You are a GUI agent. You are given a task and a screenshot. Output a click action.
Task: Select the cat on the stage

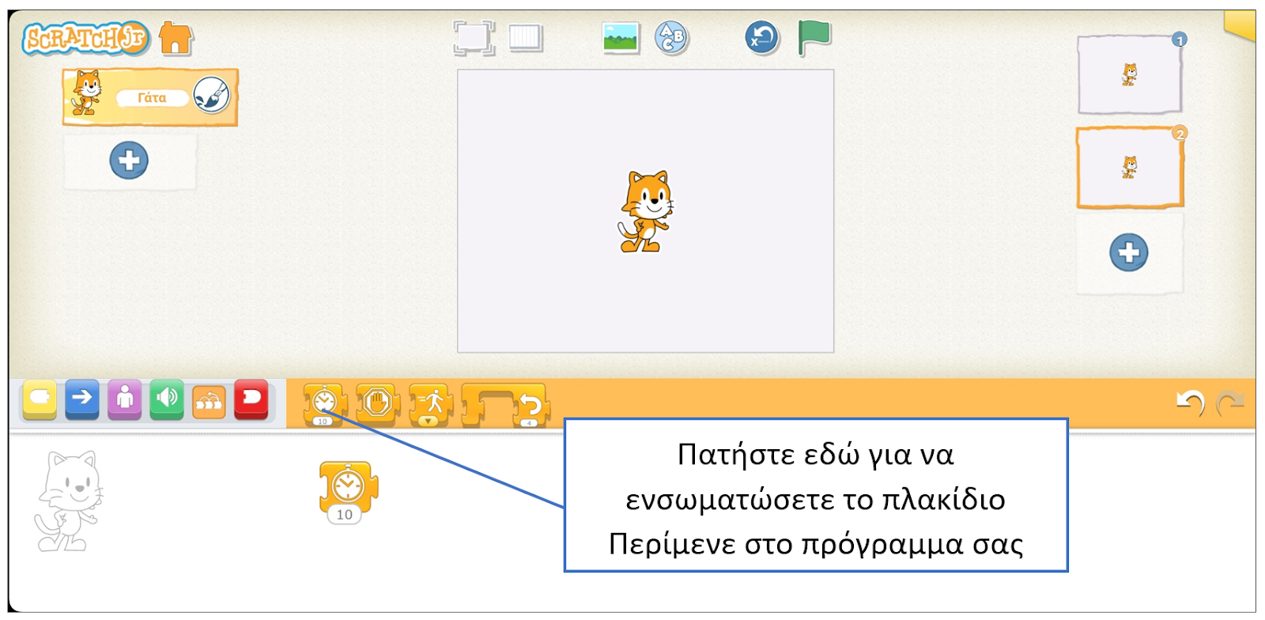tap(645, 211)
